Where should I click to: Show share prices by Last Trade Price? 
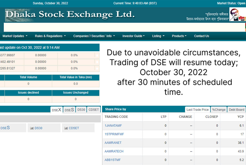tap(198, 110)
